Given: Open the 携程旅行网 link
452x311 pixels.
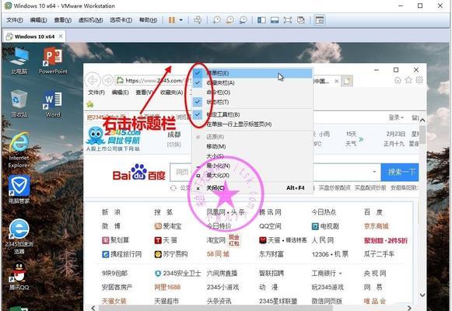Looking at the screenshot, I should 122,254.
